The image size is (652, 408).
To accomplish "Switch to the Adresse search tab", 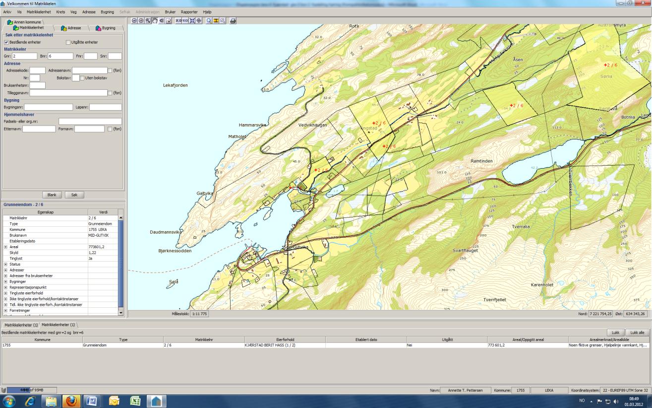I will 71,28.
